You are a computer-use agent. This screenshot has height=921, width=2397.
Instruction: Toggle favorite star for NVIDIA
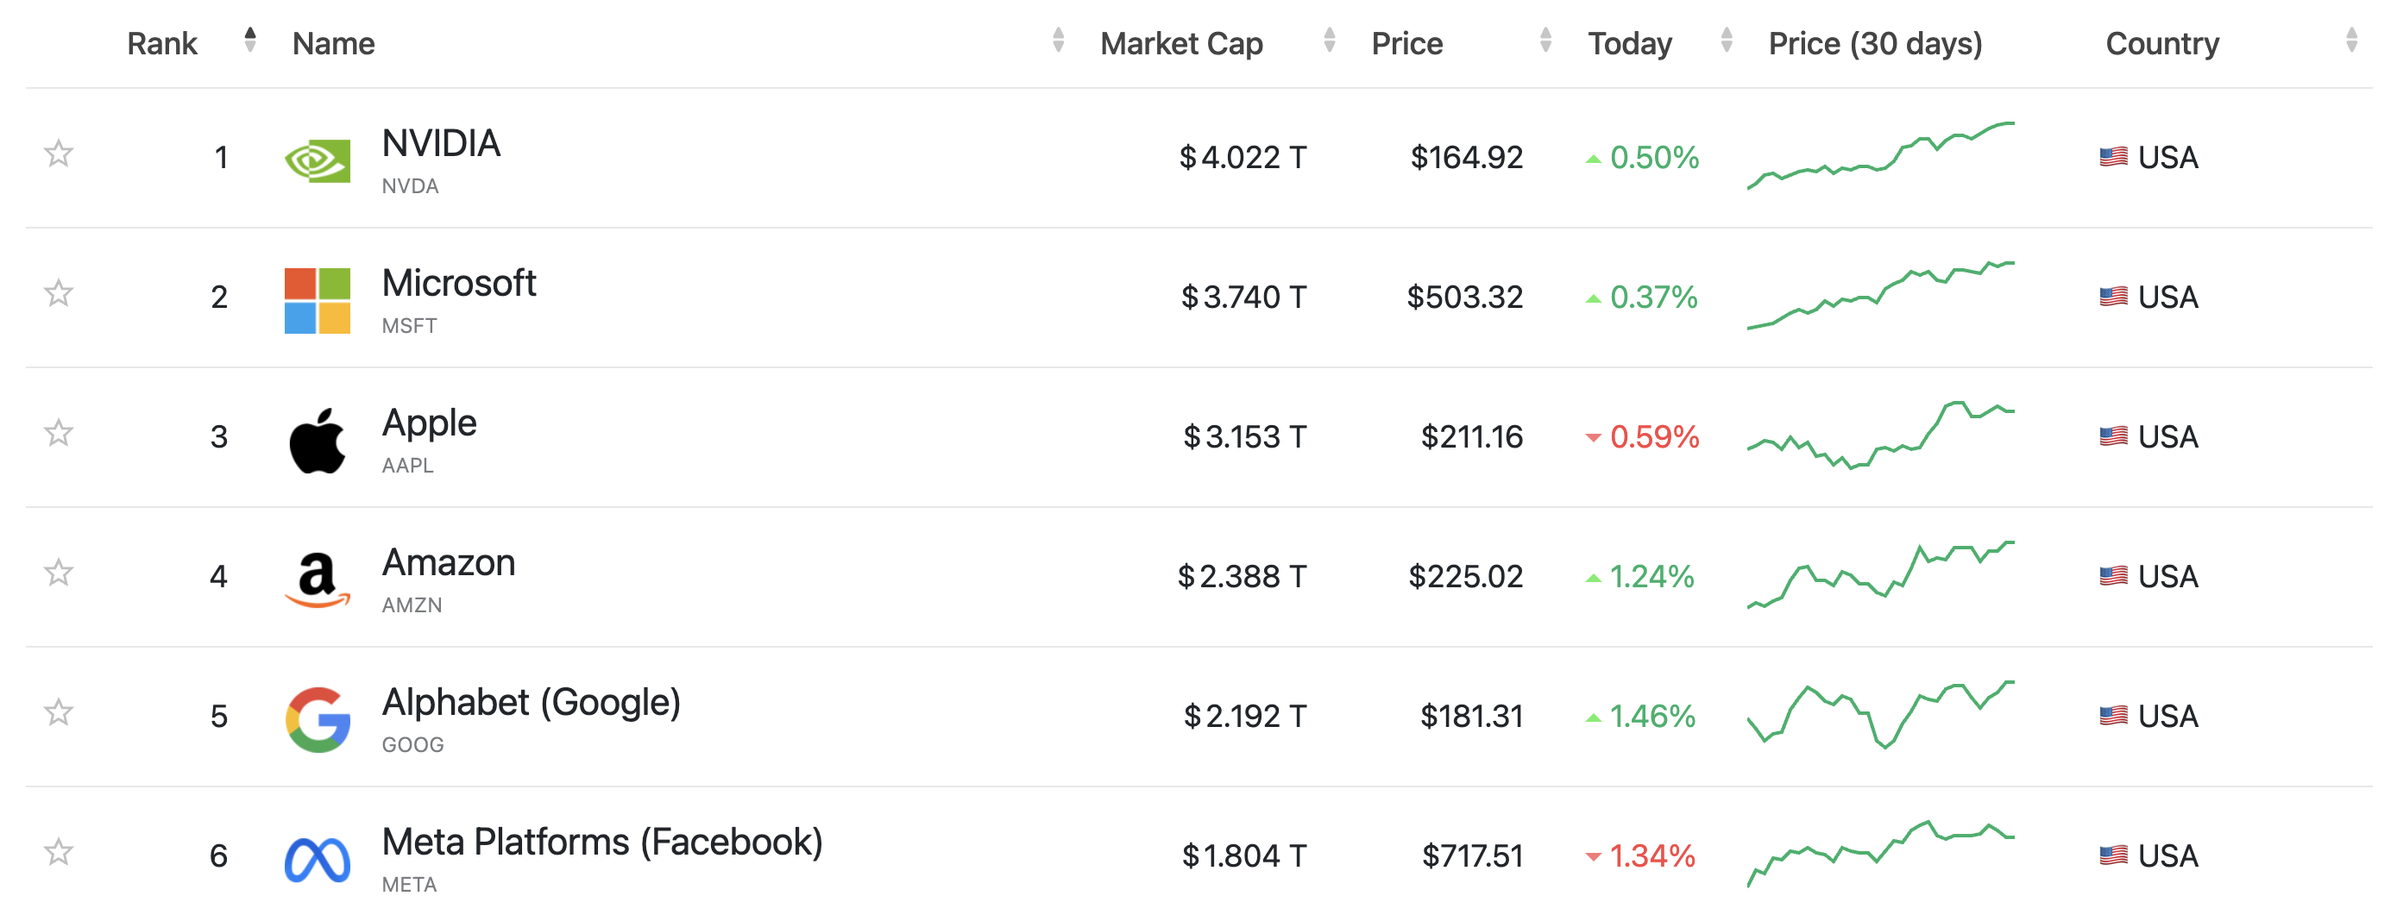[59, 153]
